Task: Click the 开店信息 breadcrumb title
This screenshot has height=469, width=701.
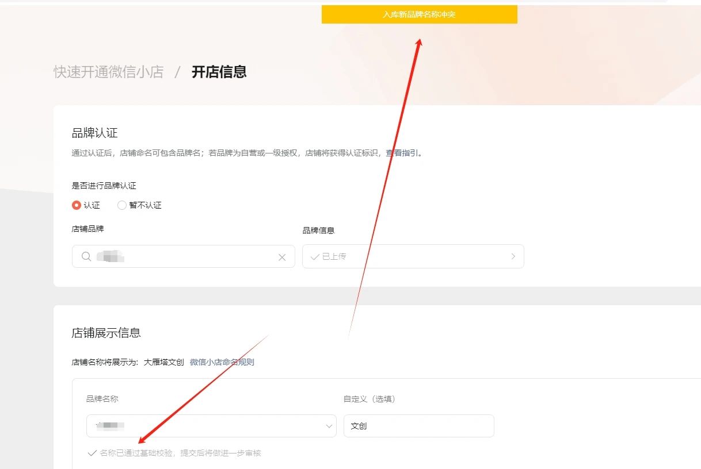Action: 219,72
